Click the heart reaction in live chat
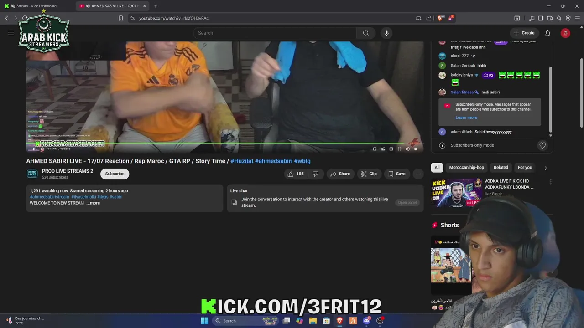Screen dimensions: 584x328 [x=542, y=145]
